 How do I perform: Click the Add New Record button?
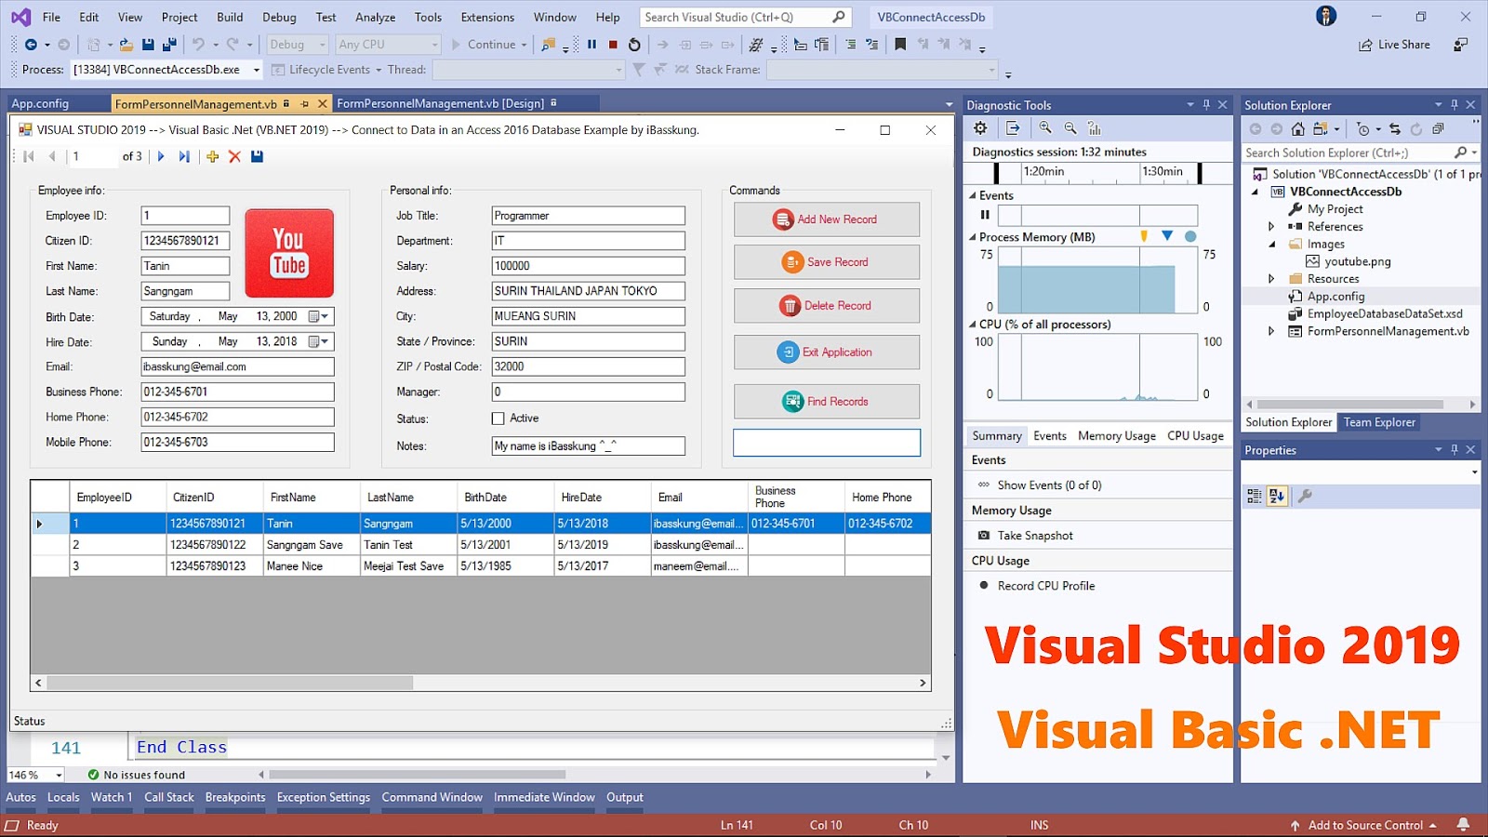point(826,219)
